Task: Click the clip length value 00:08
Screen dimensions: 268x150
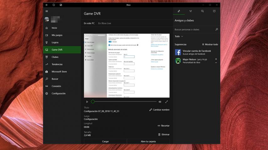Action: coord(87,127)
